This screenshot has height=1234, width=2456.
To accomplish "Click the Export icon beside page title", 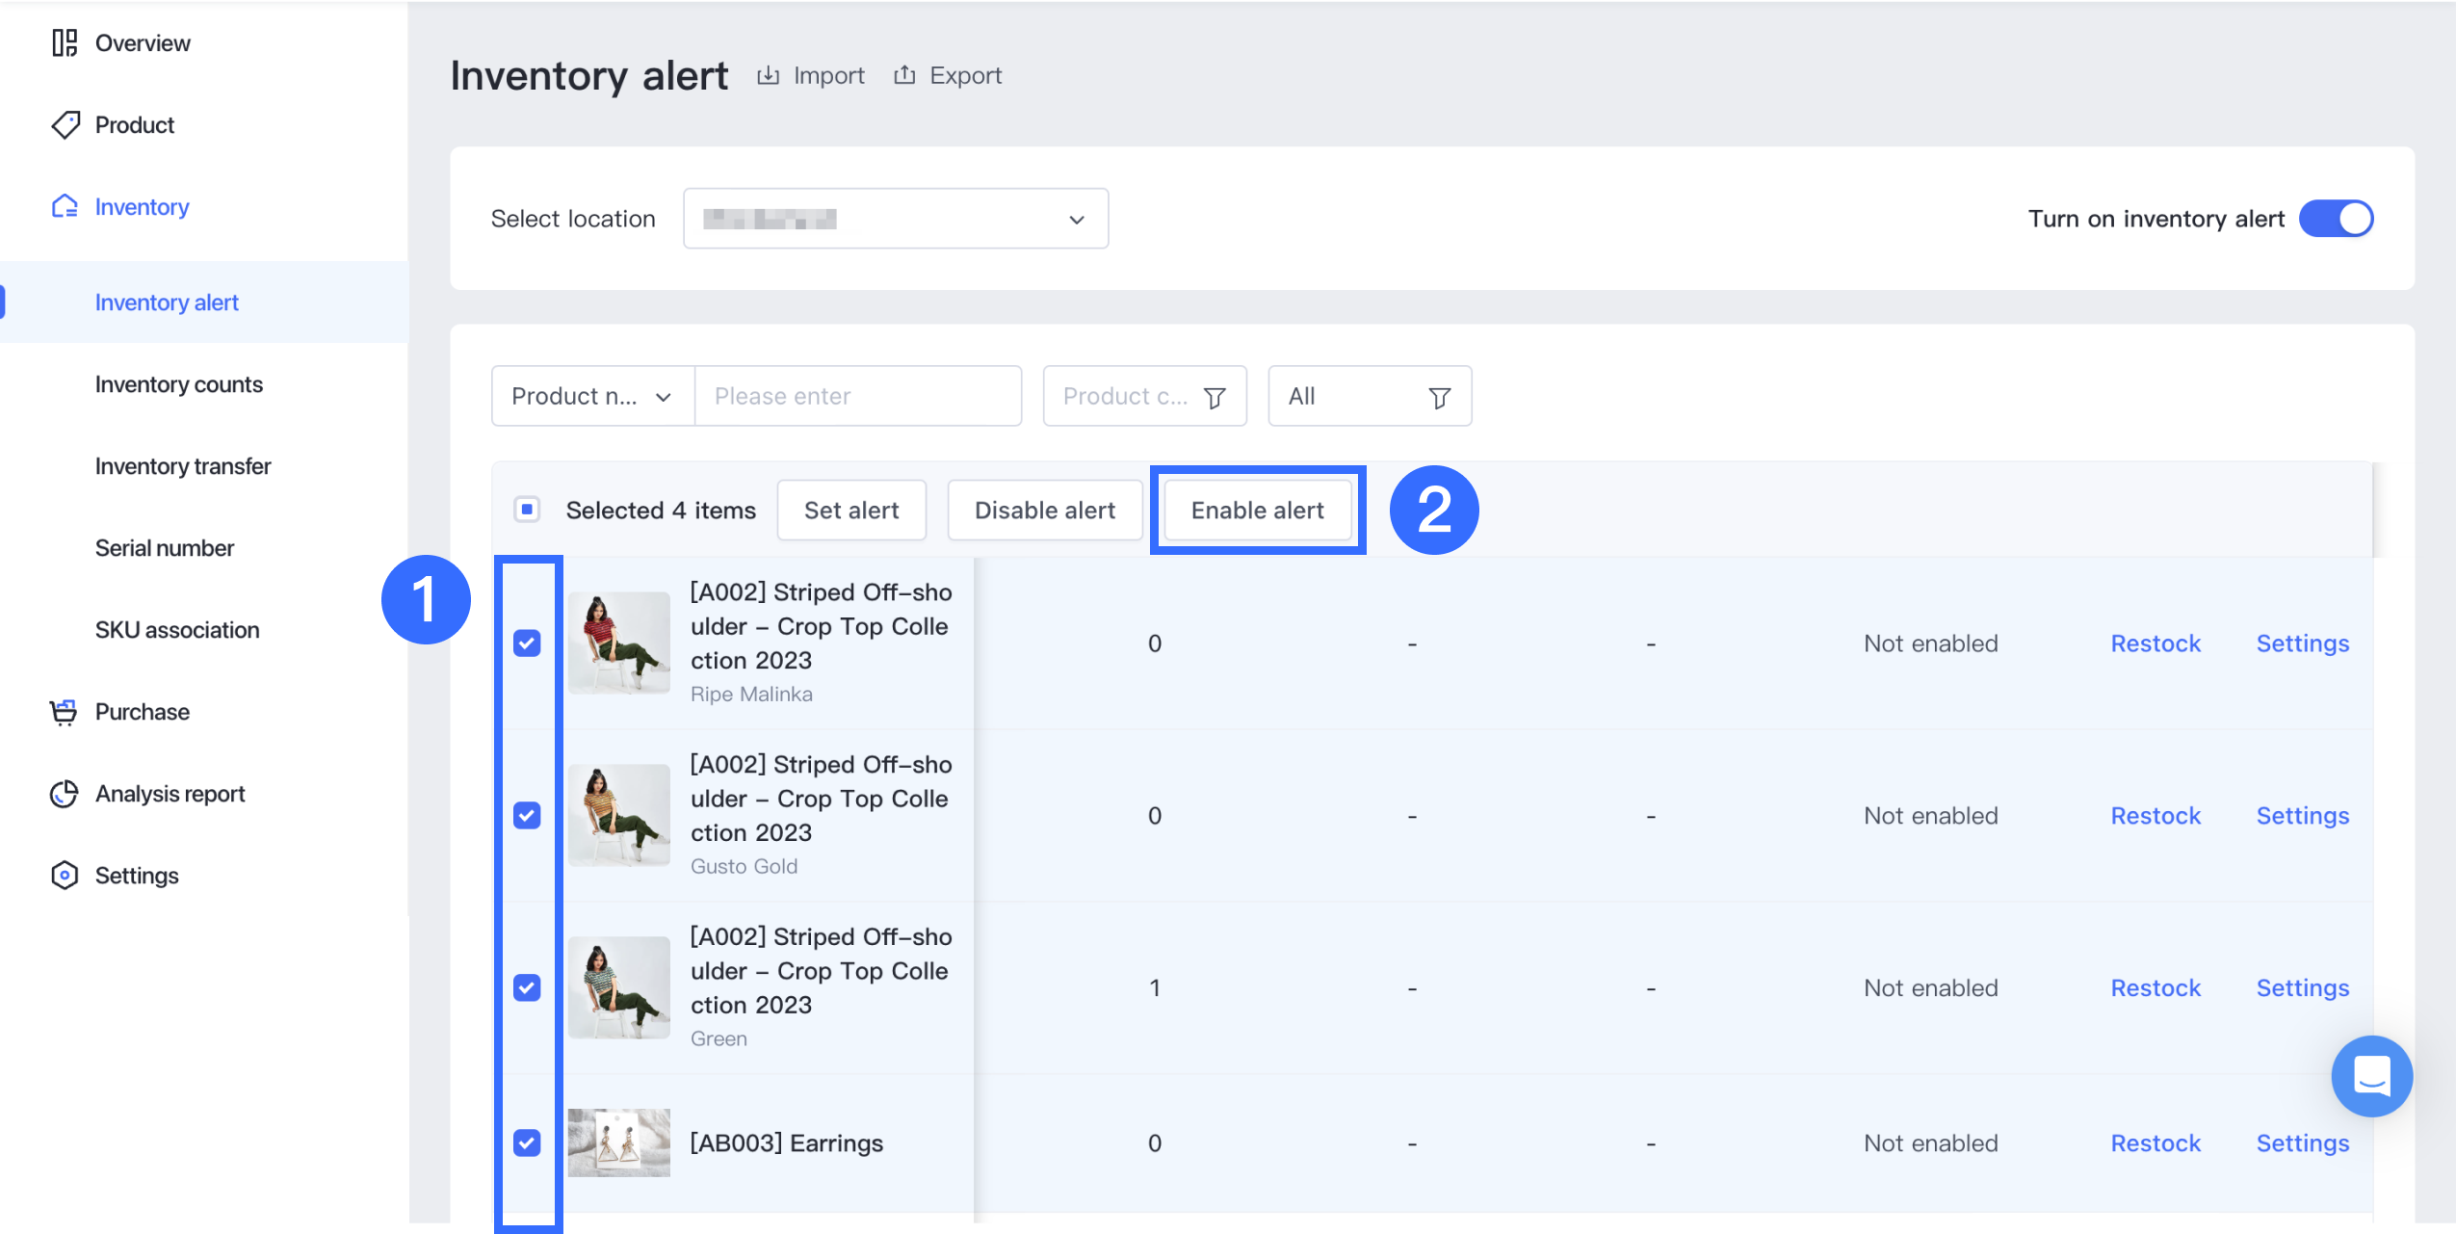I will (x=903, y=75).
